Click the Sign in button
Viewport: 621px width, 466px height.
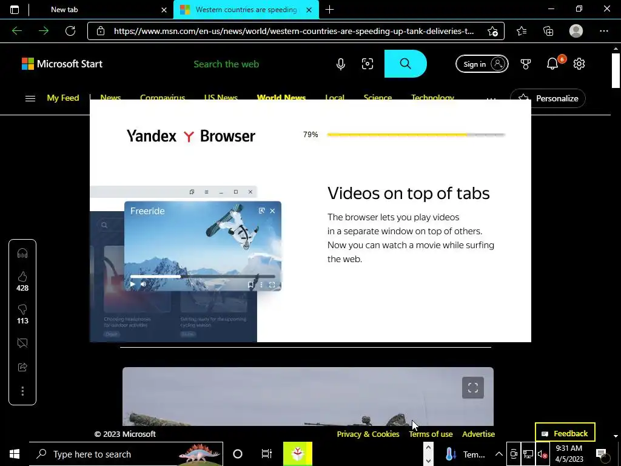482,64
